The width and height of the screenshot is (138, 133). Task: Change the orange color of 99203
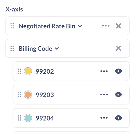click(28, 95)
